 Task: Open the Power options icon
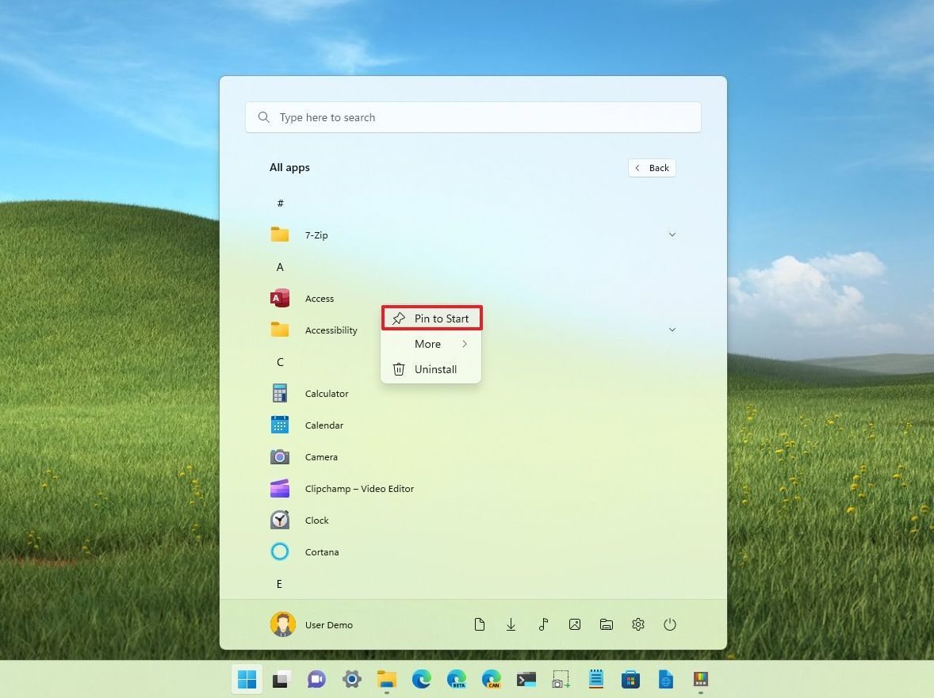click(670, 624)
